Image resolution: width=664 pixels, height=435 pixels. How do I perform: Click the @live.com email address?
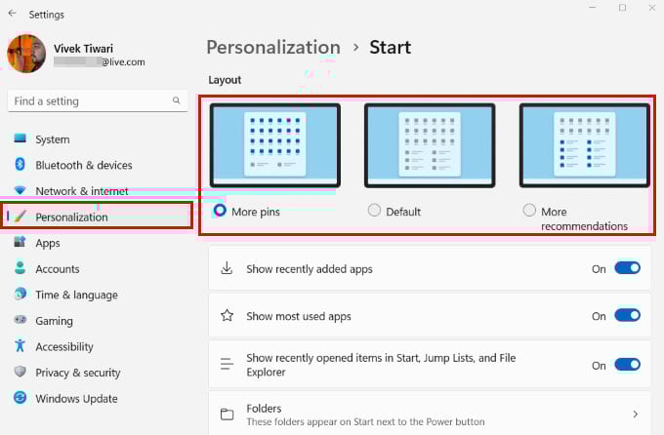click(x=100, y=61)
